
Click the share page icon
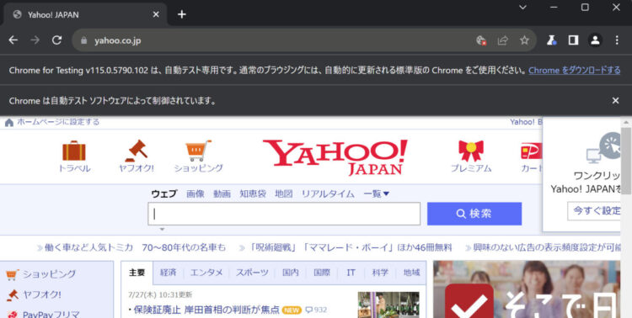point(502,40)
